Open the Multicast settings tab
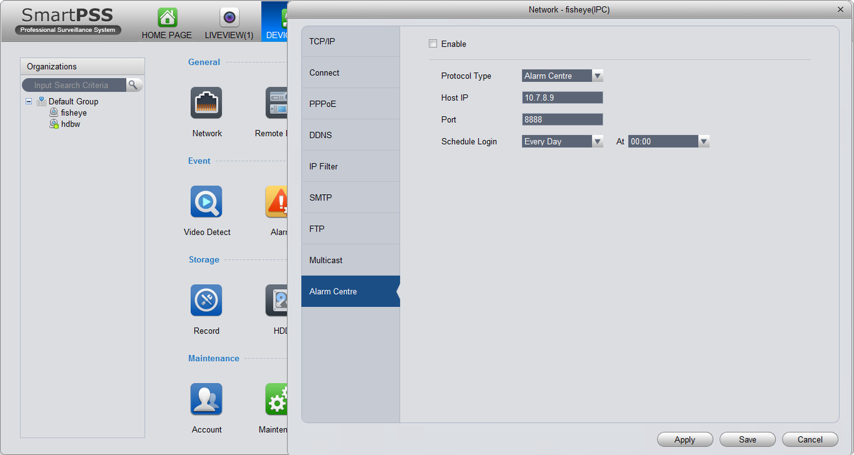 coord(350,260)
